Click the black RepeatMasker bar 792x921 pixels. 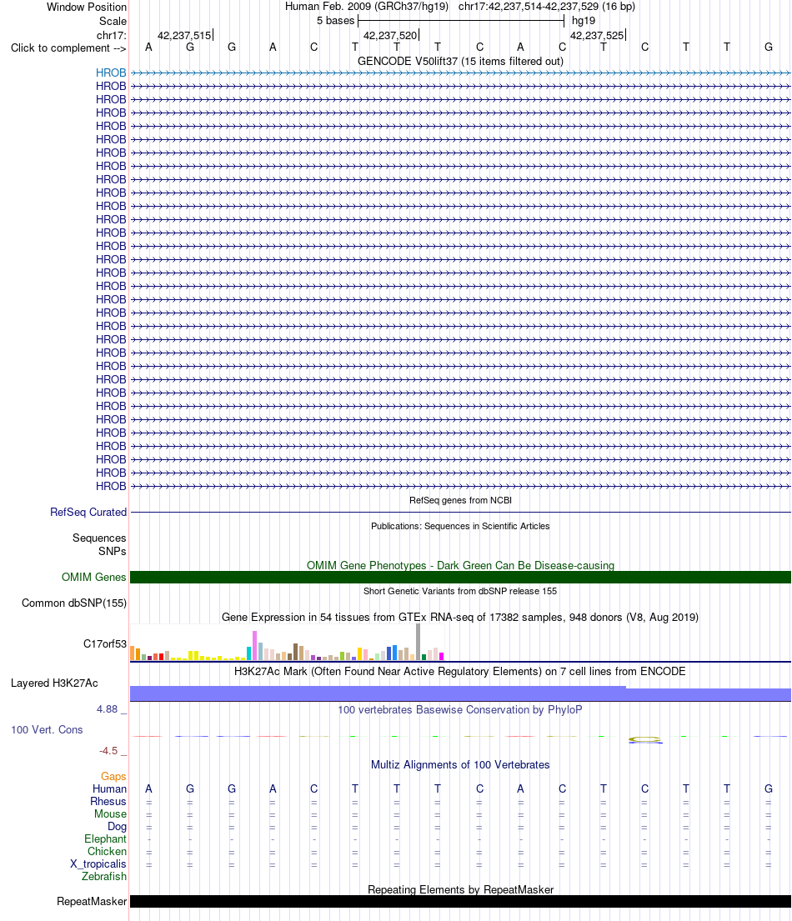click(461, 902)
